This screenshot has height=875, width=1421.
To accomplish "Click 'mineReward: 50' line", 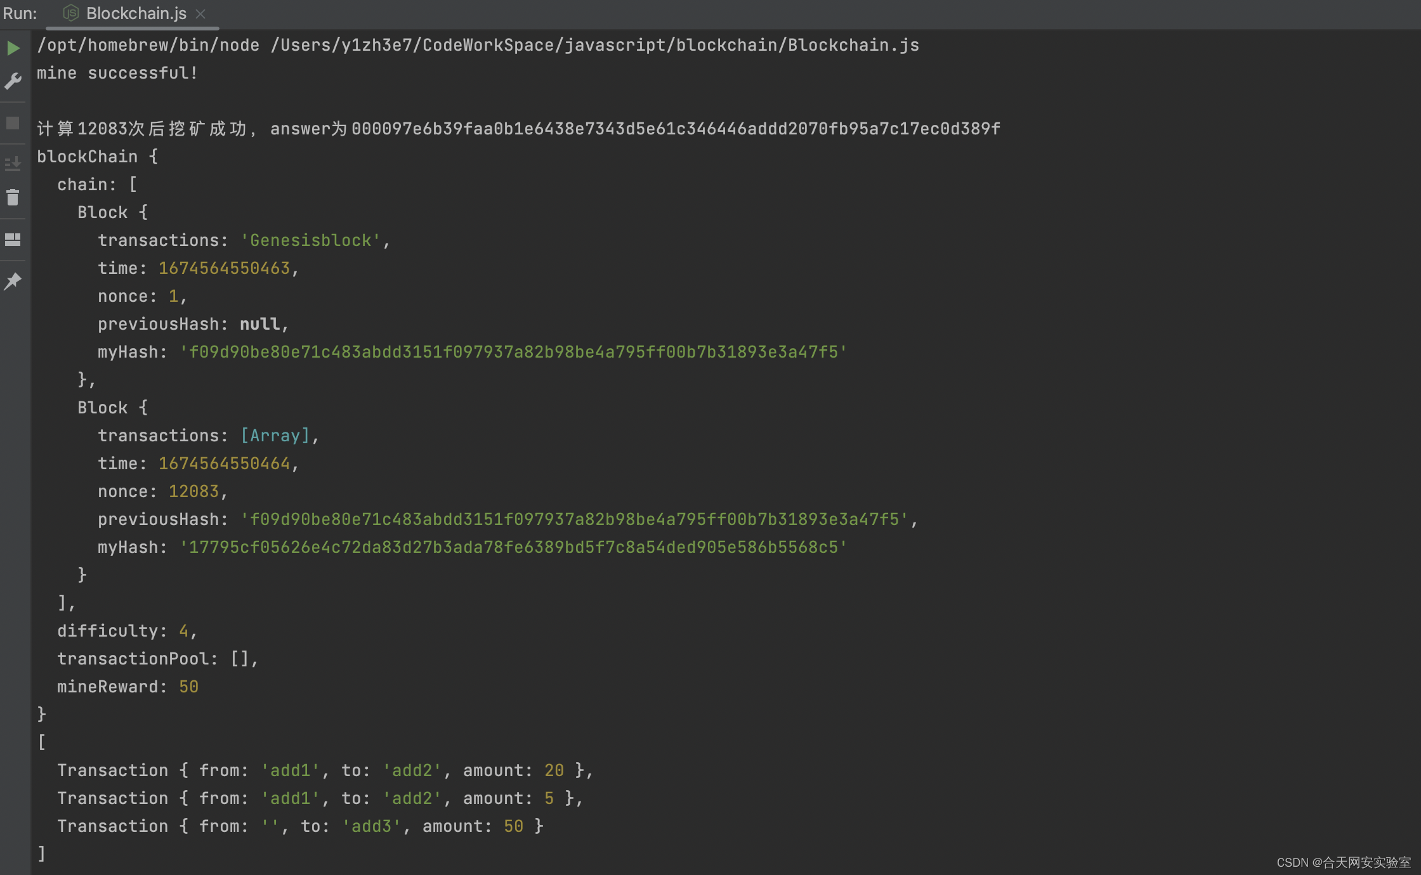I will pyautogui.click(x=128, y=687).
